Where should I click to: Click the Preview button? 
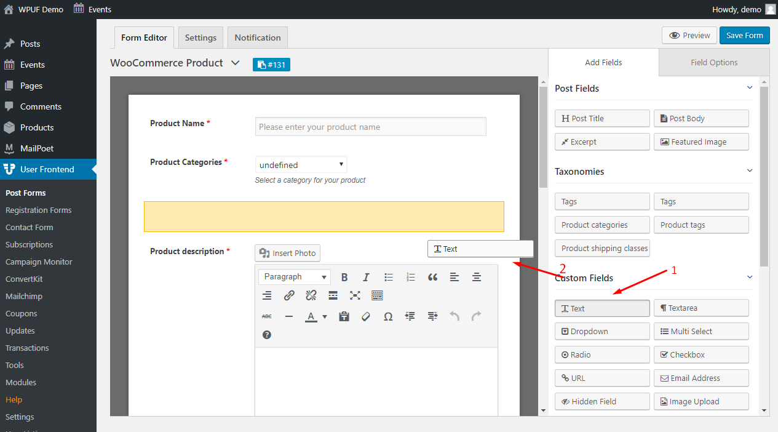click(x=689, y=36)
